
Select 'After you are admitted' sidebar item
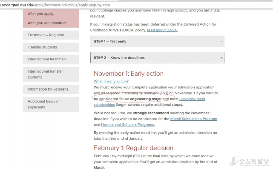click(x=47, y=23)
